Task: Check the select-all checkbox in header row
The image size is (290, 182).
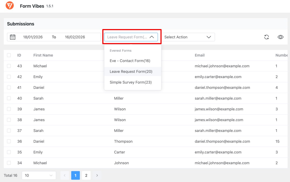Action: (x=9, y=55)
